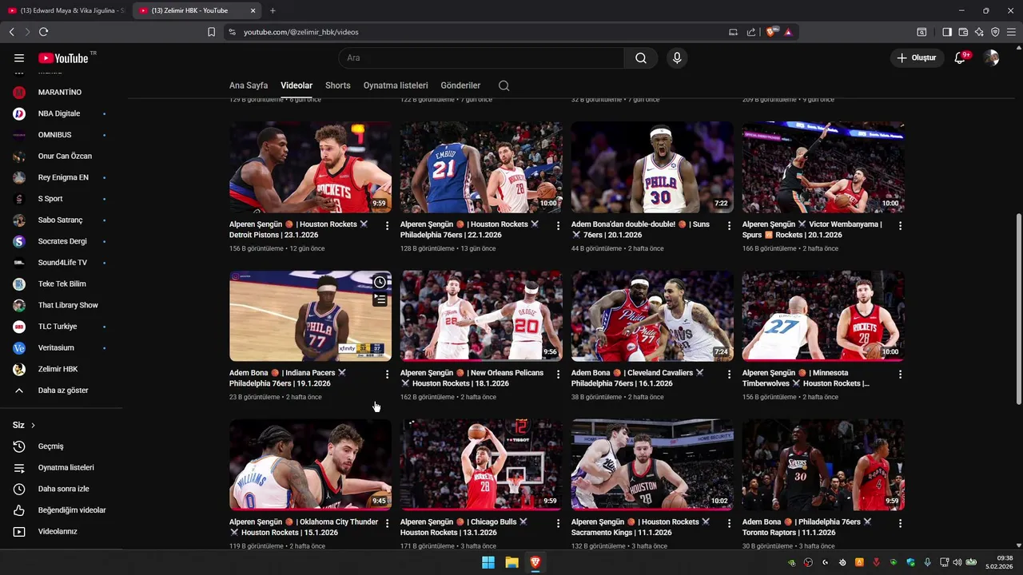Open options for Adem Bona double-double video
The height and width of the screenshot is (575, 1023).
[x=729, y=226]
